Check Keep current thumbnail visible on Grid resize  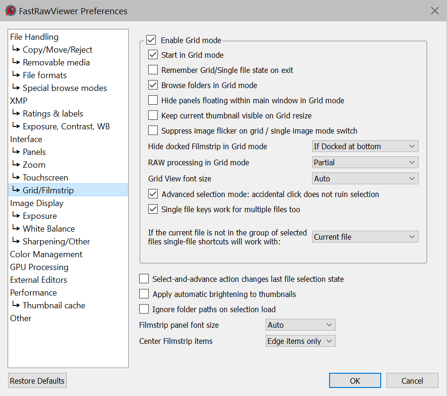153,116
